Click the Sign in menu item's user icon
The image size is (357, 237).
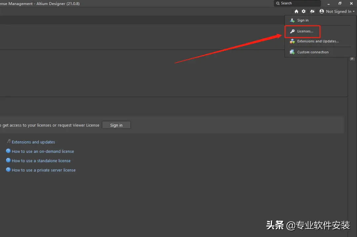coord(292,20)
